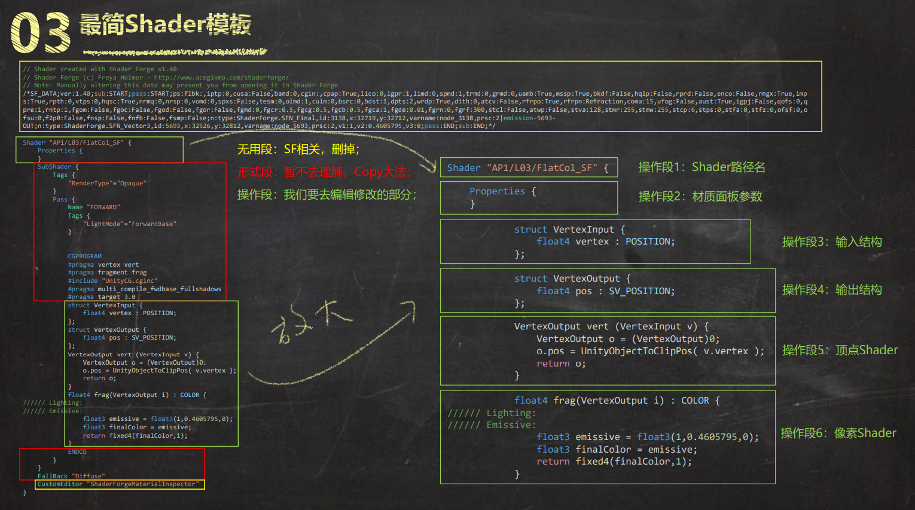Click the enlarged struct VertexOutput { line
Image resolution: width=915 pixels, height=510 pixels.
coord(572,279)
